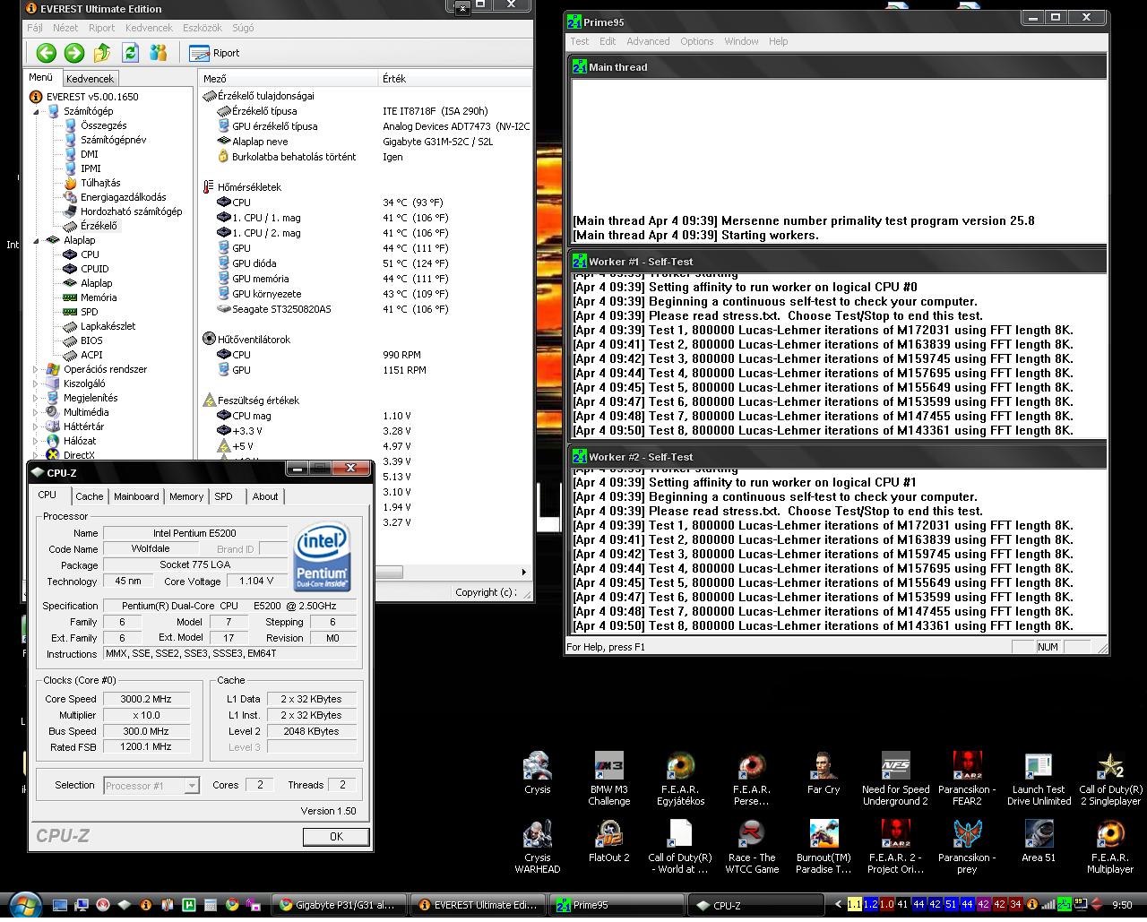Open the Advanced menu in Prime95
Viewport: 1147px width, 922px height.
pos(648,41)
